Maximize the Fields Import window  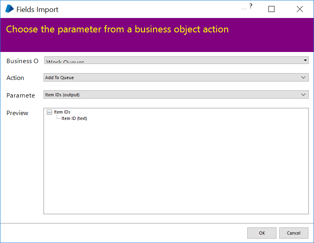tap(272, 9)
